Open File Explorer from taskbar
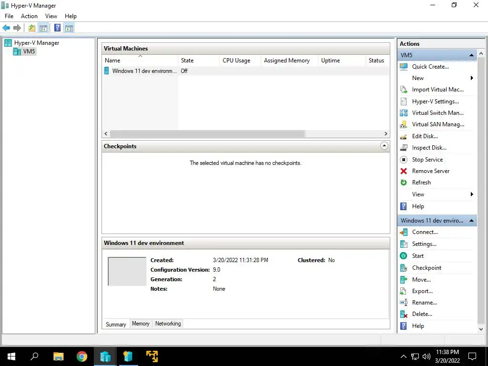This screenshot has height=366, width=488. click(58, 356)
